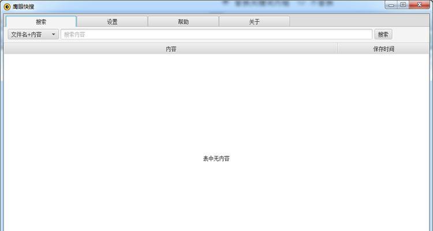Click the app icon in title bar
433x231 pixels.
pyautogui.click(x=7, y=6)
